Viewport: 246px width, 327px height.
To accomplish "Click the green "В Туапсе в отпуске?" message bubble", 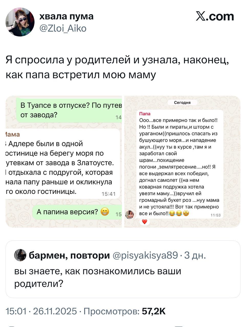I will coord(69,110).
